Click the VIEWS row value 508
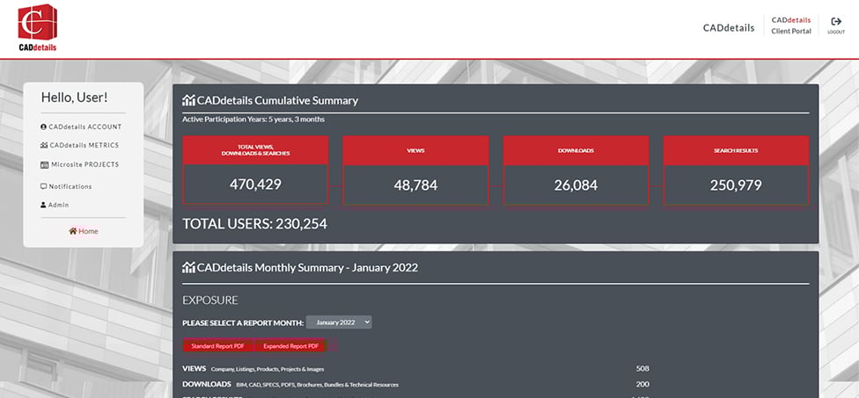The image size is (859, 398). coord(642,368)
